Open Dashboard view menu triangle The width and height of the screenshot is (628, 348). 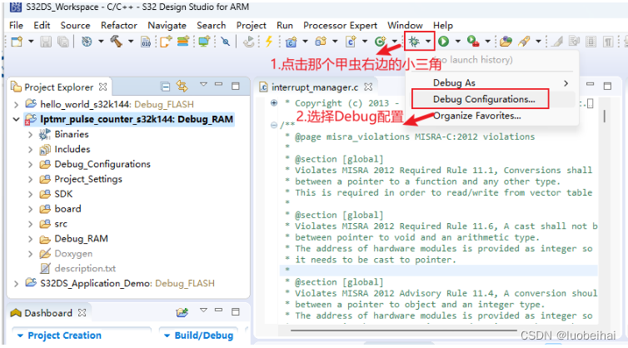(x=203, y=310)
